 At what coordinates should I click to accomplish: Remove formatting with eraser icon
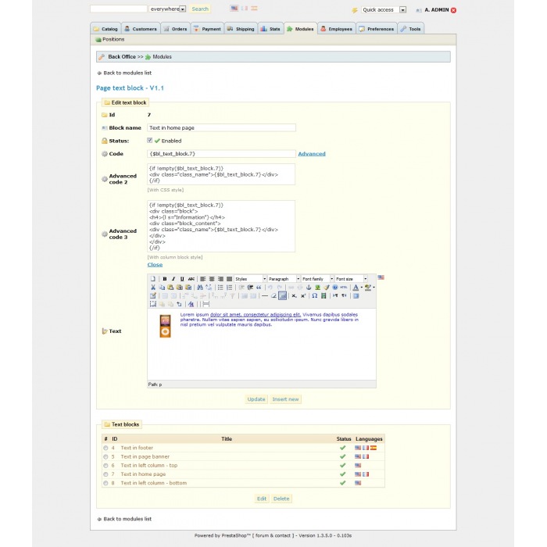click(x=273, y=296)
